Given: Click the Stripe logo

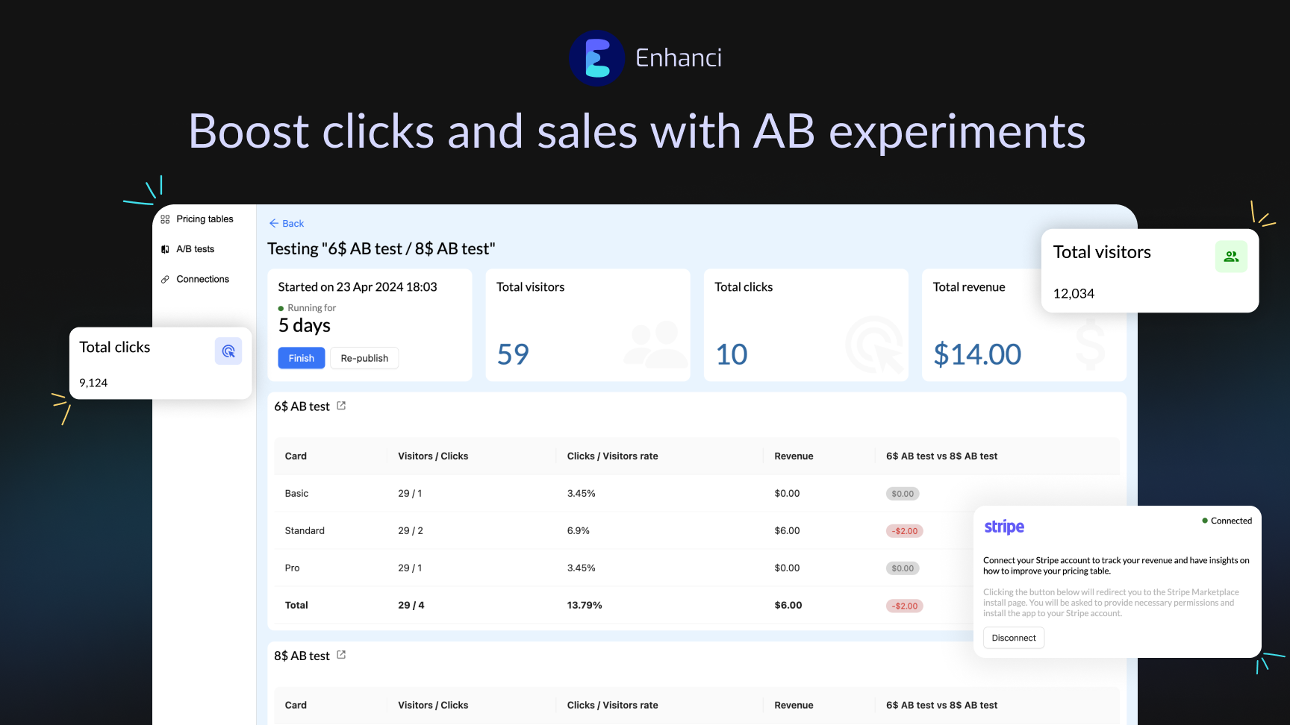Looking at the screenshot, I should point(1004,527).
